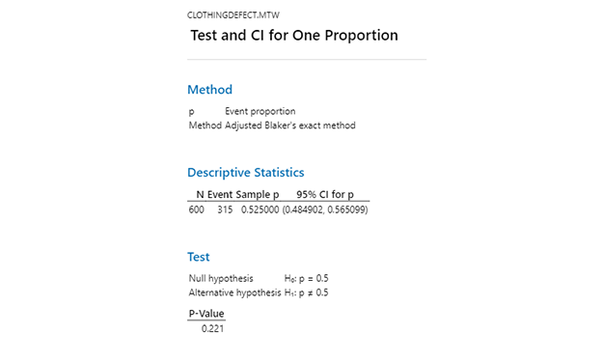Select the P-value 0.221
Viewport: 602px width, 362px height.
point(212,329)
